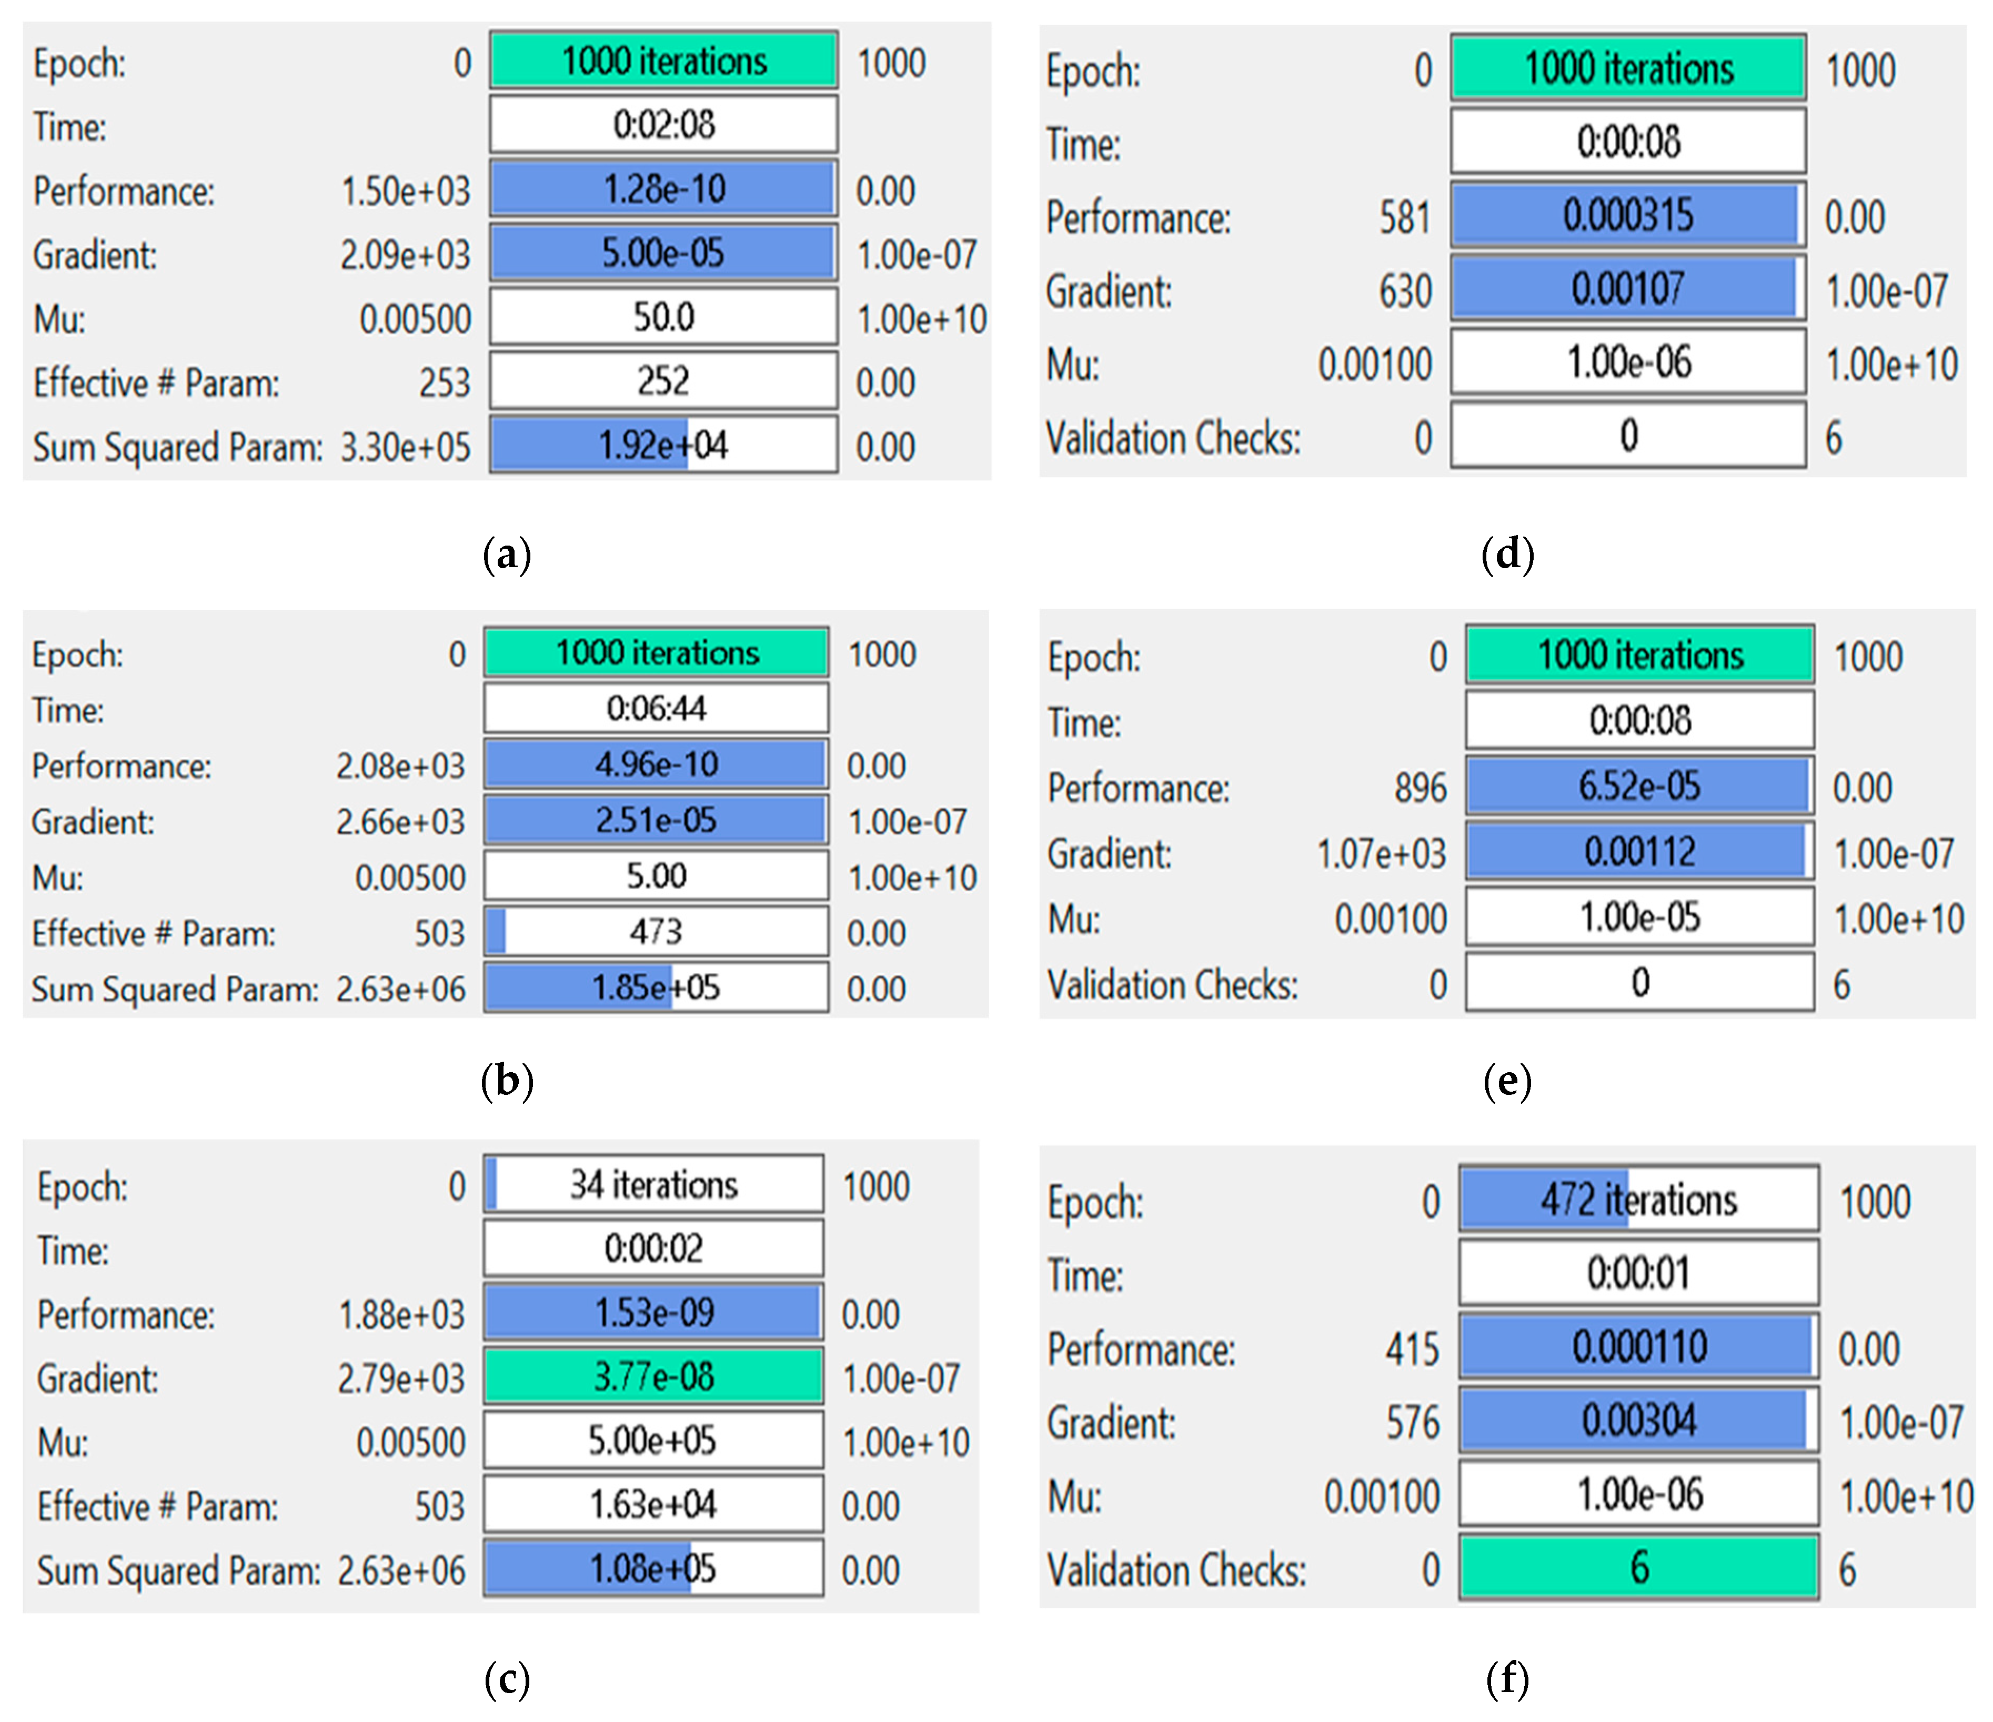Click the green Validation Checks bar showing 6
Screen dimensions: 1993x1722
click(1639, 1568)
